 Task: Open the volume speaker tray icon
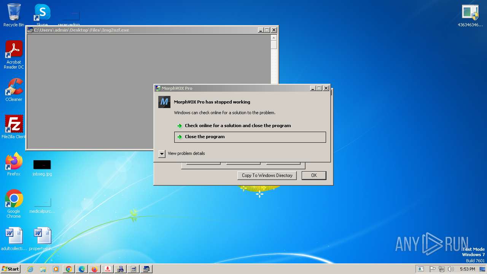coord(451,269)
